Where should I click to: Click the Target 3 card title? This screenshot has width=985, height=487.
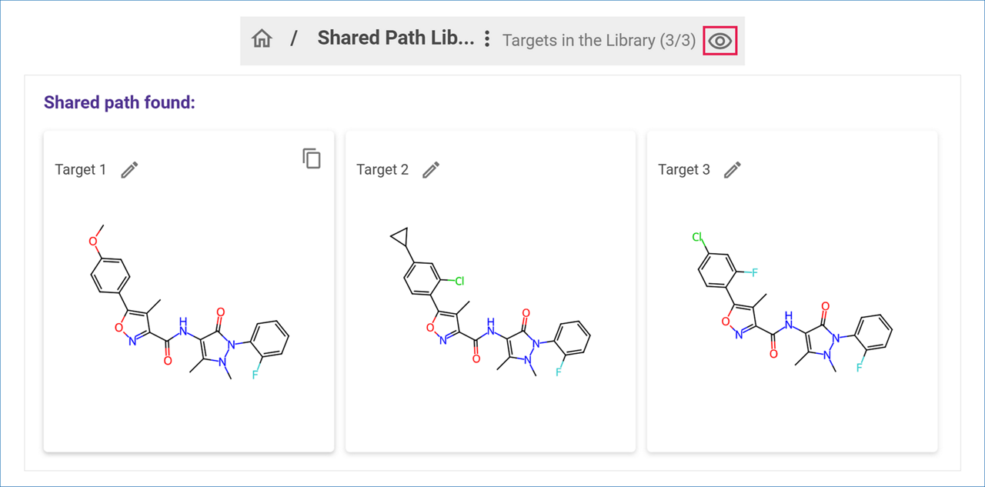(x=684, y=170)
